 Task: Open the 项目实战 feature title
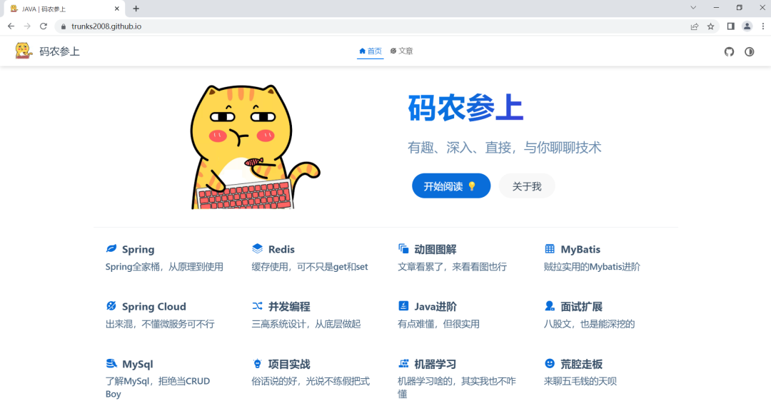289,364
